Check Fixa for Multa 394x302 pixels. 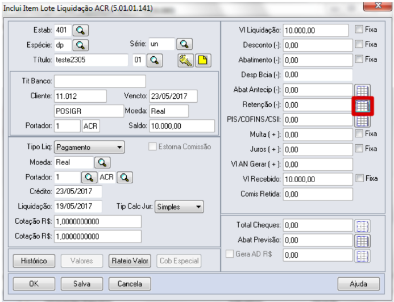(359, 134)
